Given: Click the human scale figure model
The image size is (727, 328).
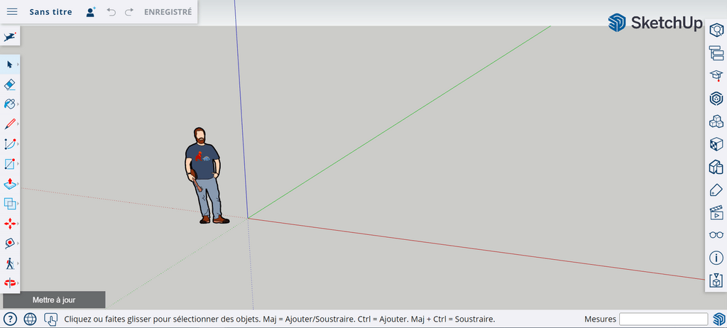Looking at the screenshot, I should click(204, 176).
